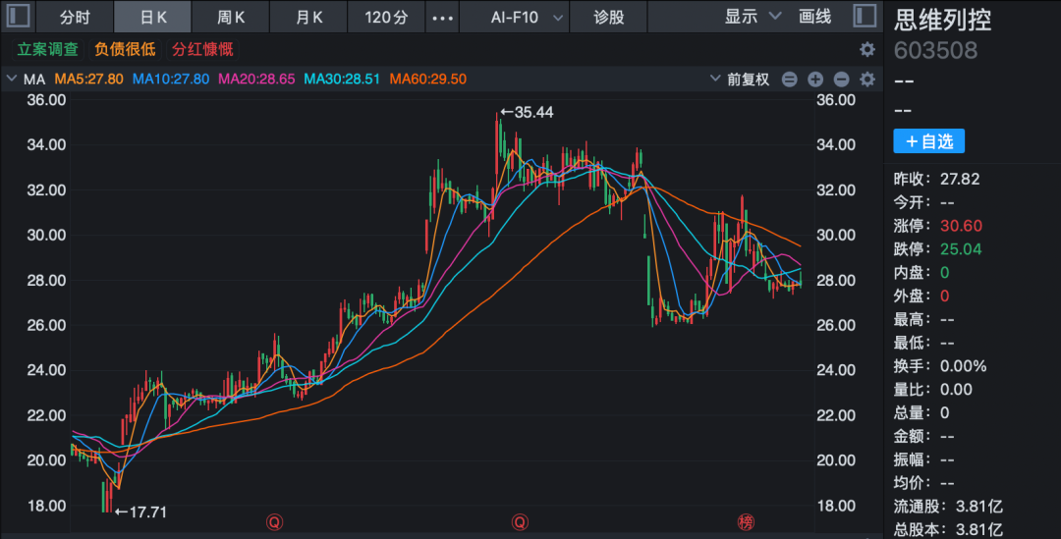Click the rightmost red 榜 marker icon
The width and height of the screenshot is (1061, 539).
point(745,522)
